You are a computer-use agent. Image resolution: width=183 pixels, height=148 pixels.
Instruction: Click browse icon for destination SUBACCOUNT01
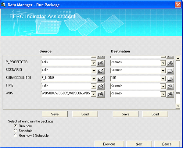point(170,79)
